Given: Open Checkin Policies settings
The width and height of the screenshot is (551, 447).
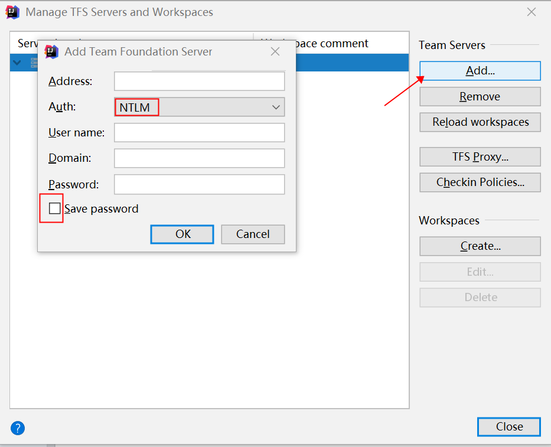Looking at the screenshot, I should 480,182.
